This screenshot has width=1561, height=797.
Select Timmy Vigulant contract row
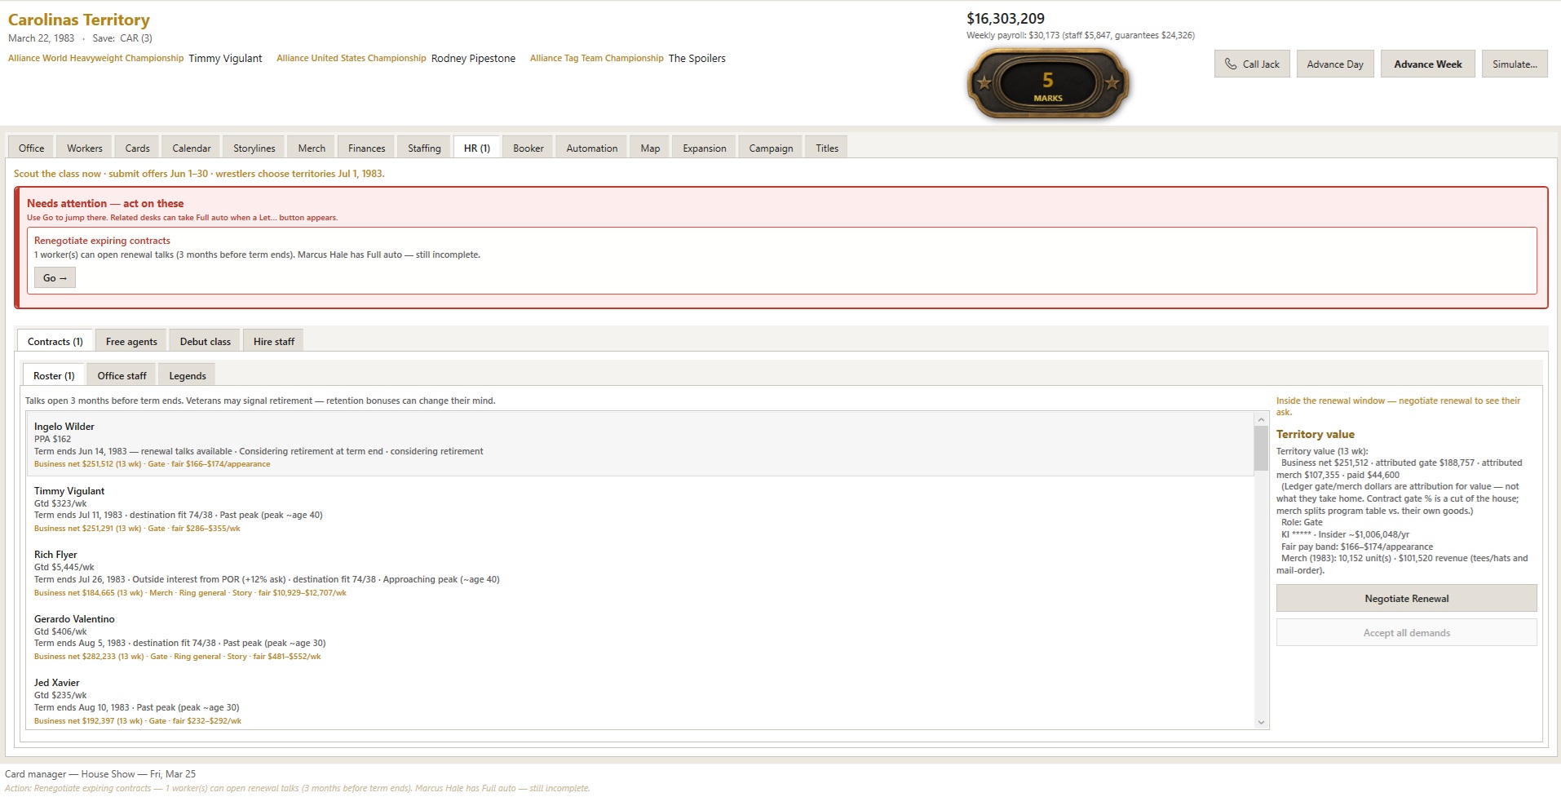(640, 509)
